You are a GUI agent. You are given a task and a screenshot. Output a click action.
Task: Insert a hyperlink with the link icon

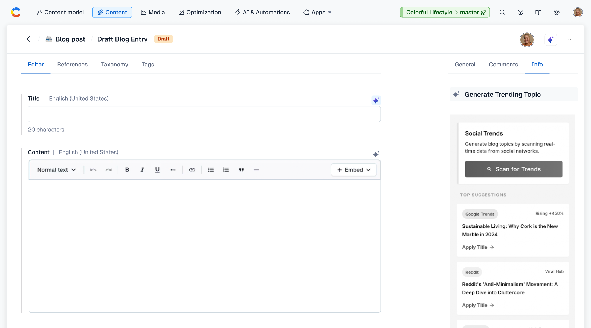pos(192,170)
